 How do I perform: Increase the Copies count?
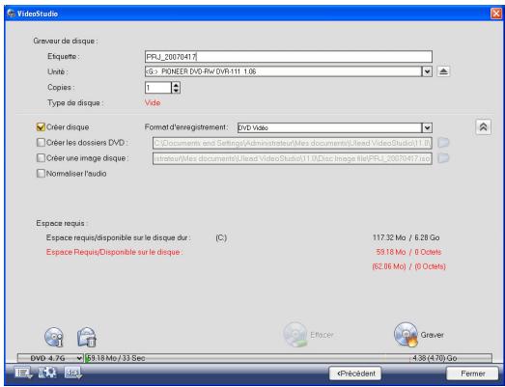click(x=176, y=85)
